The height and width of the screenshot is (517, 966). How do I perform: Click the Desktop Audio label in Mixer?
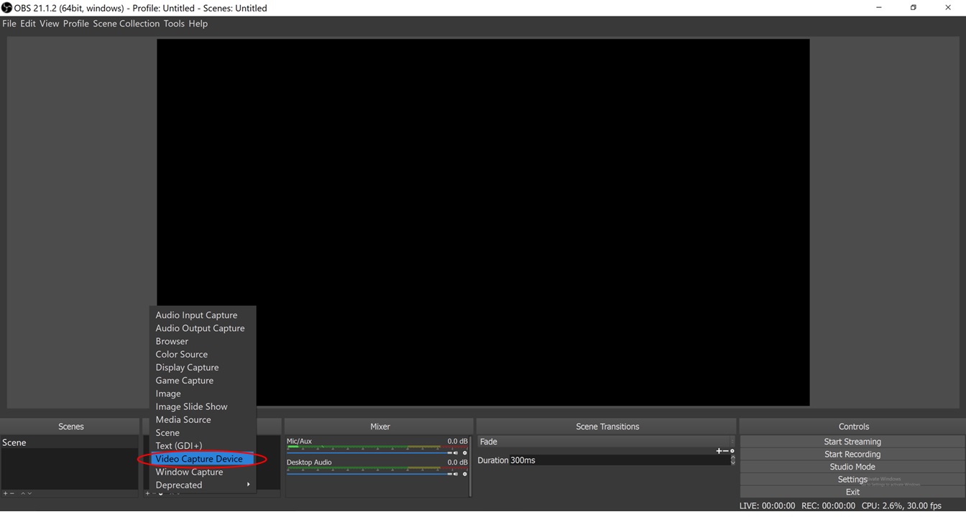(309, 462)
